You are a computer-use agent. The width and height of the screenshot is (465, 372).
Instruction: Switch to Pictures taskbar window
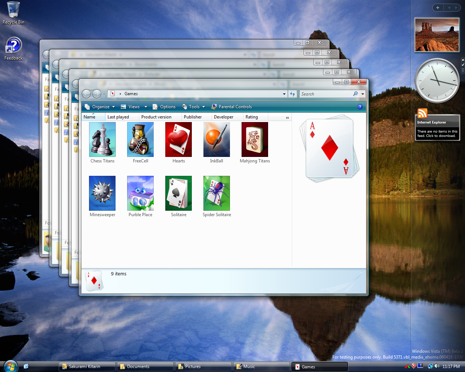203,367
